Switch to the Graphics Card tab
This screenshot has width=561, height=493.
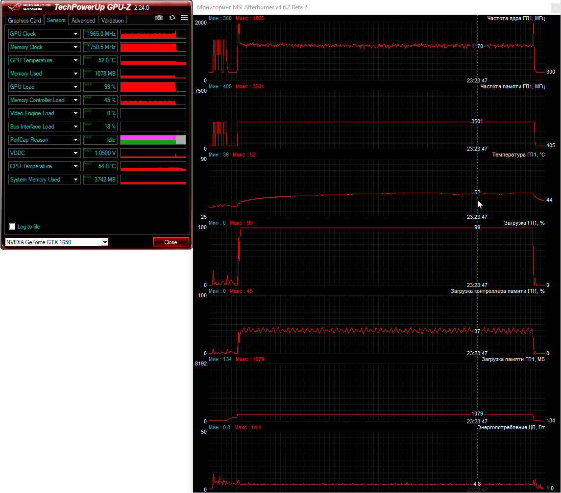24,21
